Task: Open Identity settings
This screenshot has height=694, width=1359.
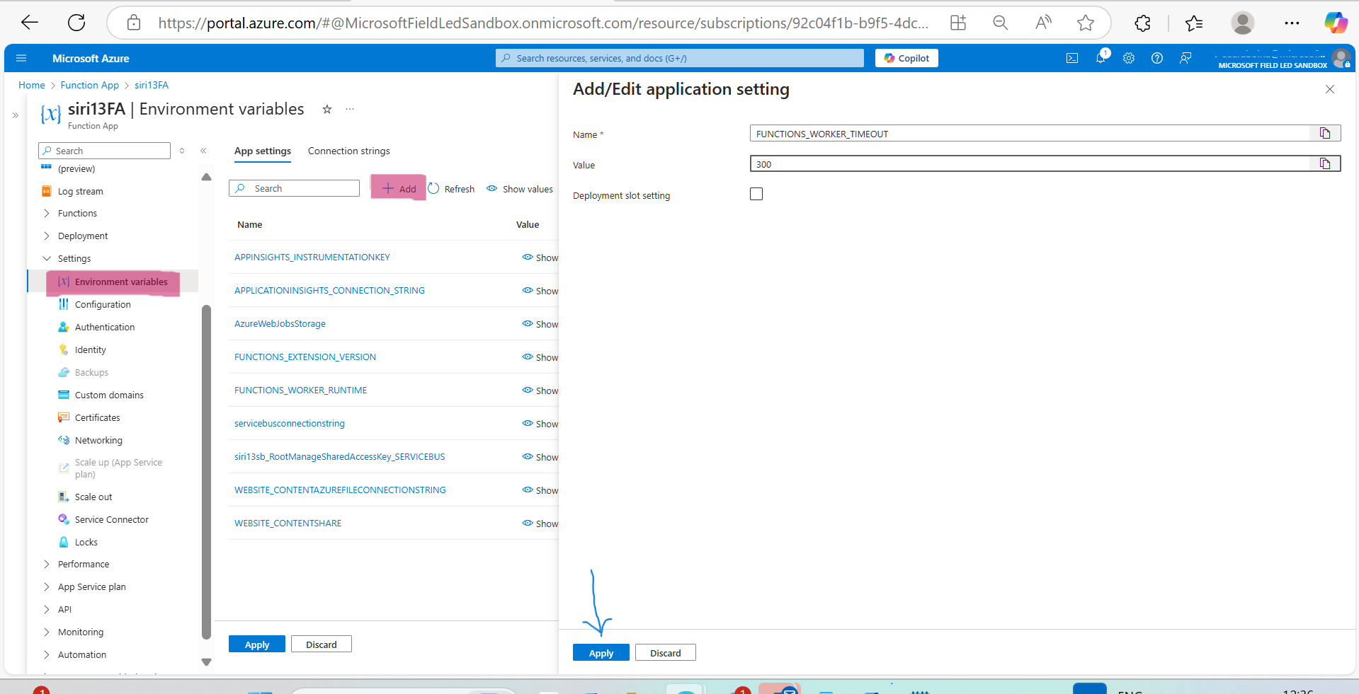Action: [90, 349]
